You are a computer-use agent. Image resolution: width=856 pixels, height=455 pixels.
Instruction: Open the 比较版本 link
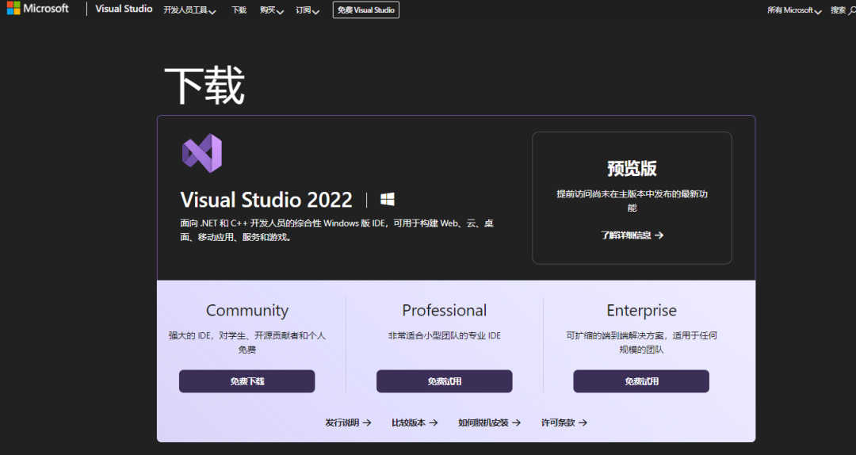pos(415,422)
